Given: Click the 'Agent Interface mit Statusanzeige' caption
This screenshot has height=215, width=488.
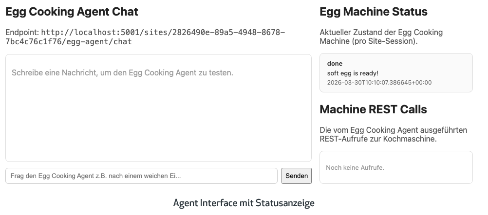Looking at the screenshot, I should tap(244, 203).
